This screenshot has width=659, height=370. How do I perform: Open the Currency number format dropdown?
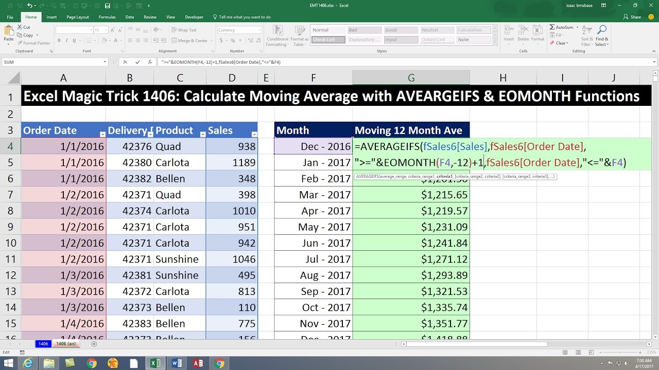pos(261,30)
